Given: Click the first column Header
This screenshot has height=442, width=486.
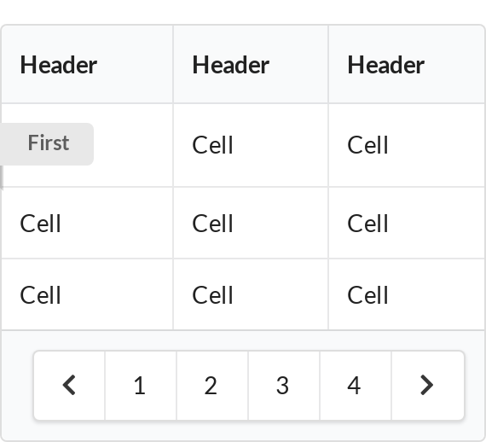Looking at the screenshot, I should 59,65.
